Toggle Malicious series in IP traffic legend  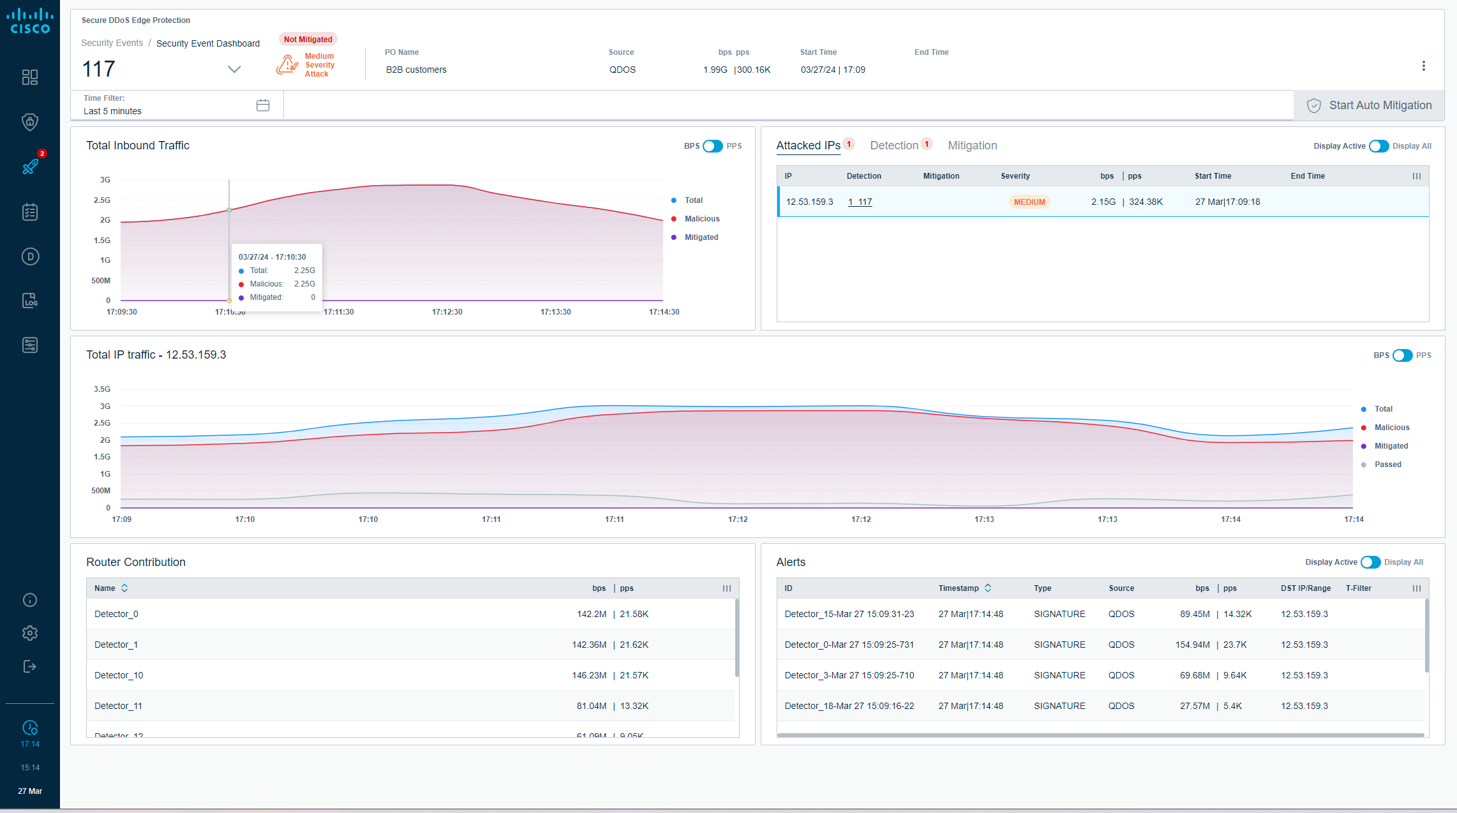(x=1385, y=428)
